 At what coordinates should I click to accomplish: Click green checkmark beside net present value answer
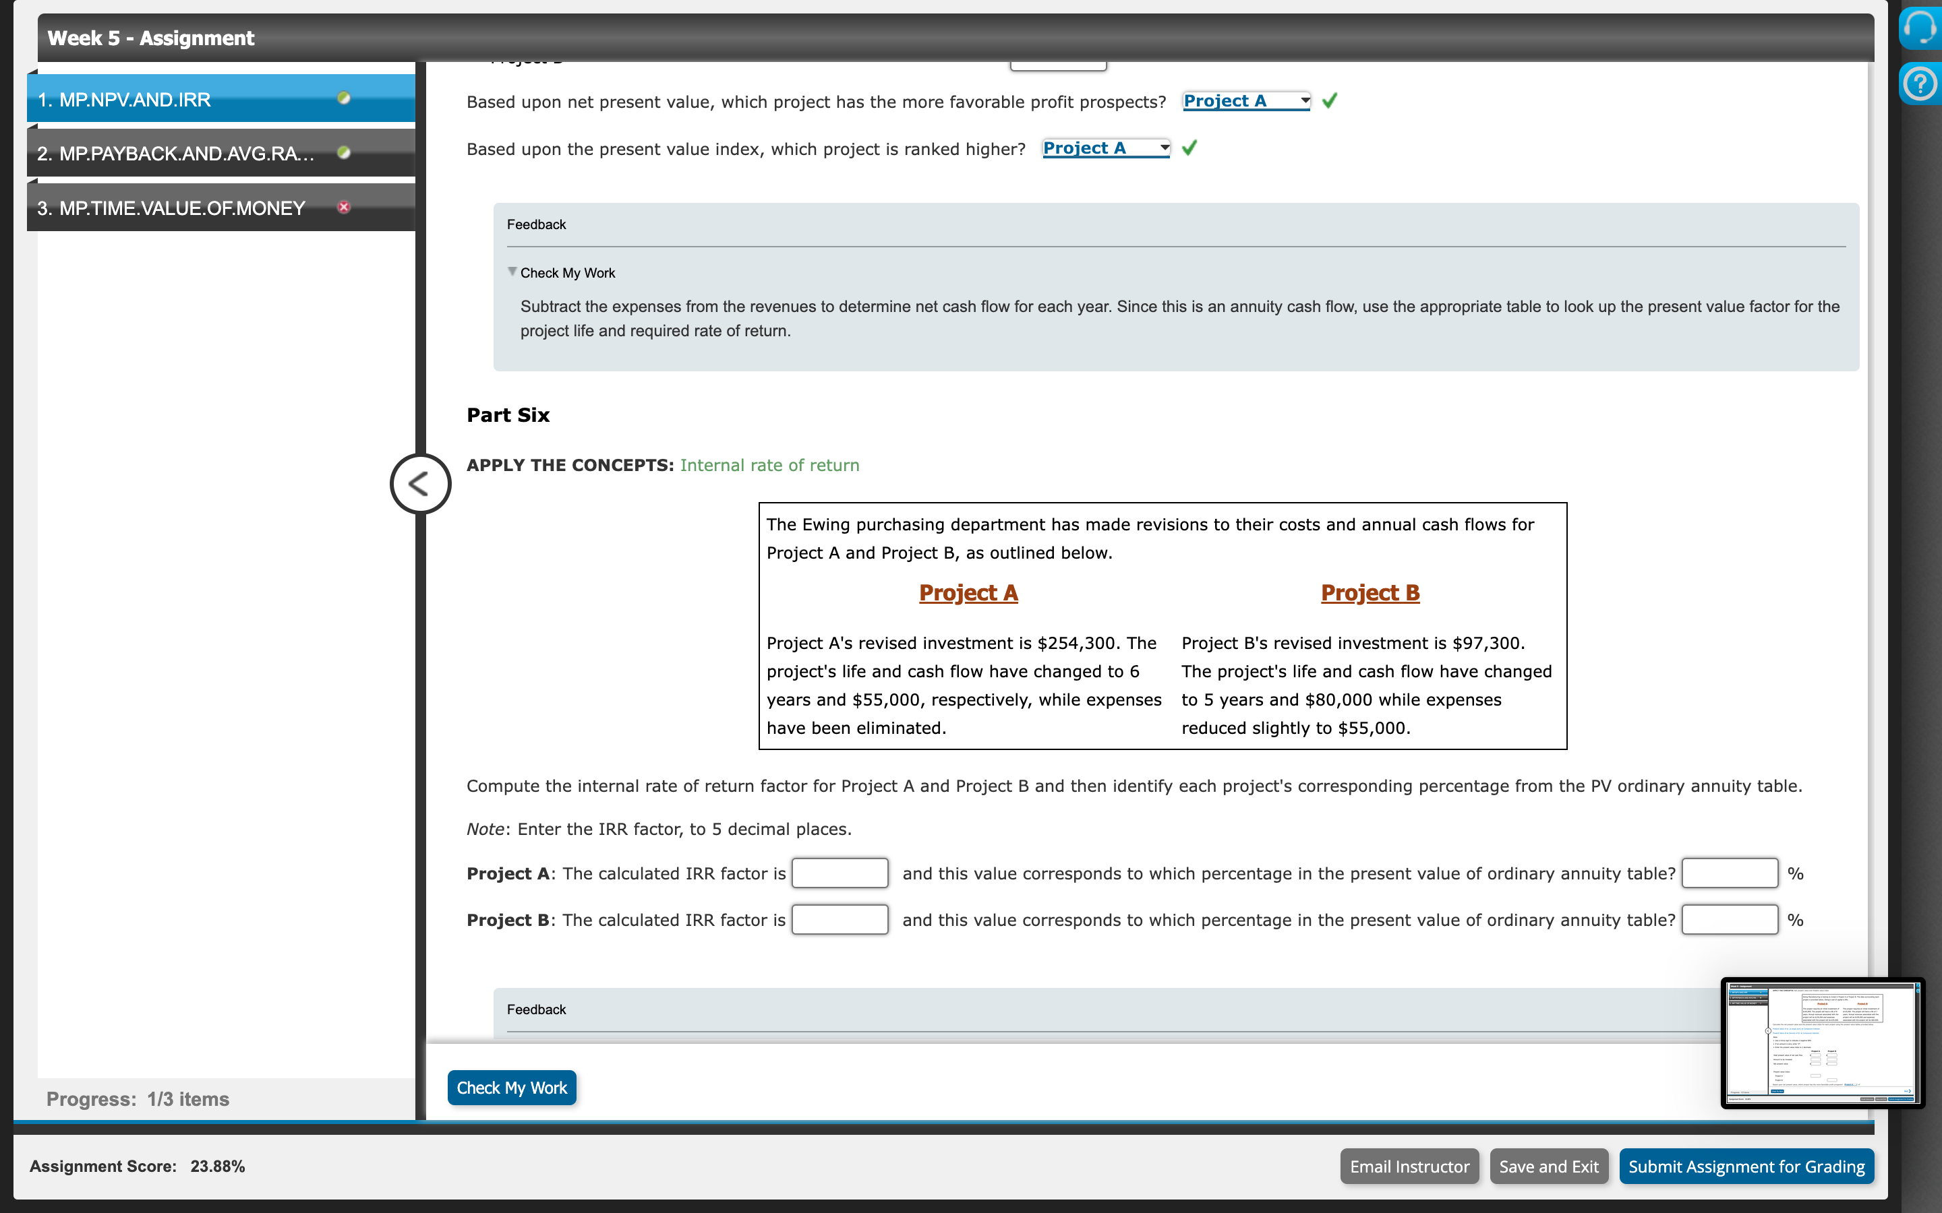[x=1330, y=101]
